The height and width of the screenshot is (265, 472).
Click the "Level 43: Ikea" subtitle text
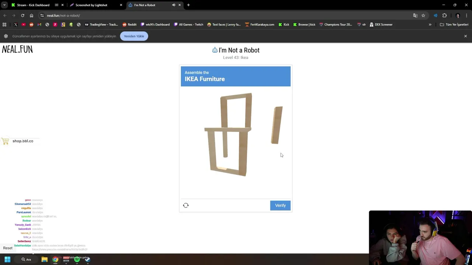point(236,57)
